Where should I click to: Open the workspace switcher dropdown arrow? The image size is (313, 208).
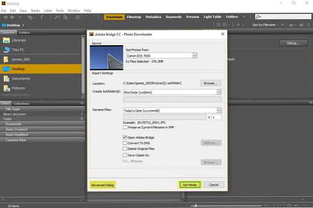pos(244,17)
